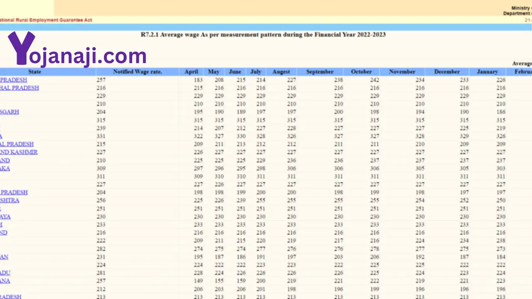
Task: Open the AKA state link
Action: (x=5, y=169)
